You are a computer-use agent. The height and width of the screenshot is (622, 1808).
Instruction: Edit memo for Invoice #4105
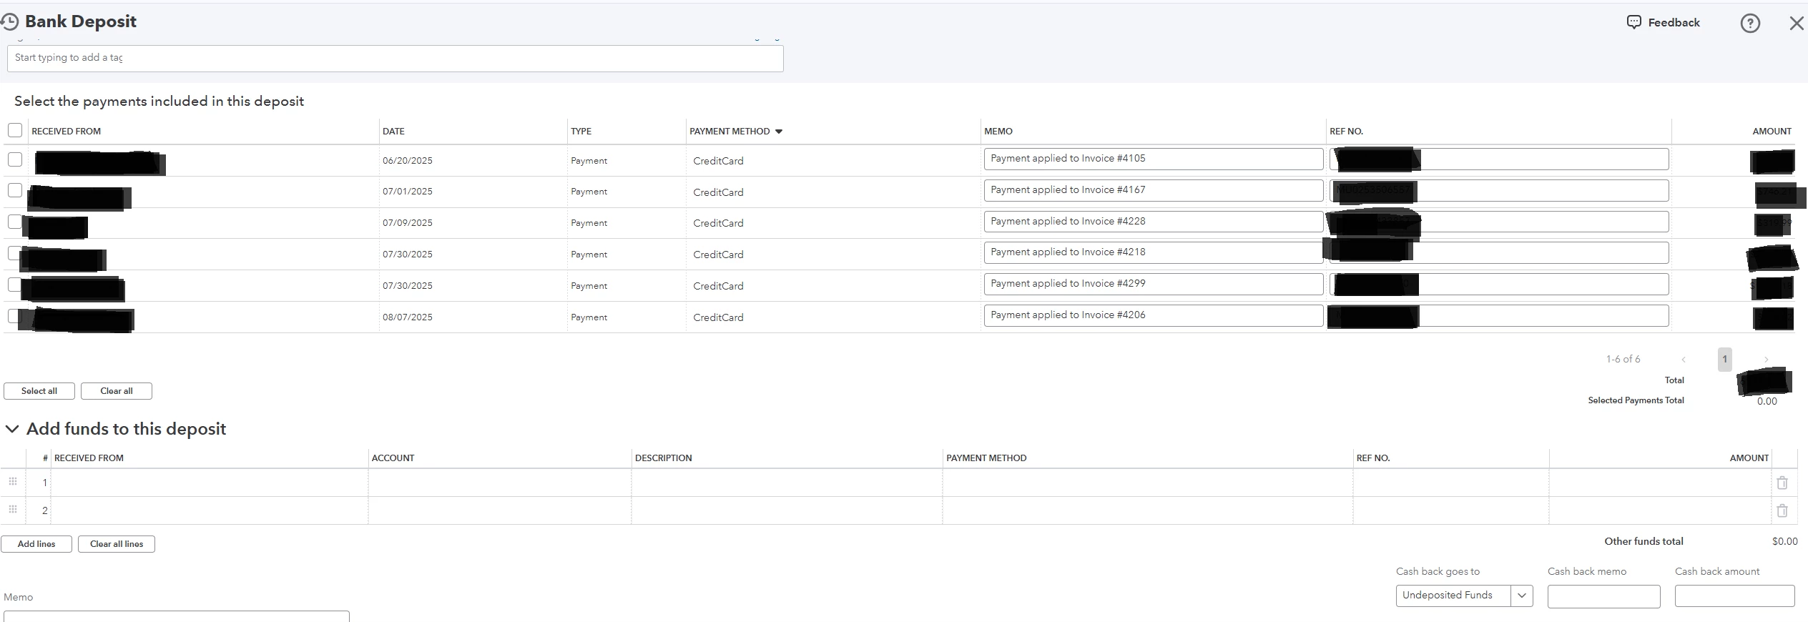(1154, 159)
